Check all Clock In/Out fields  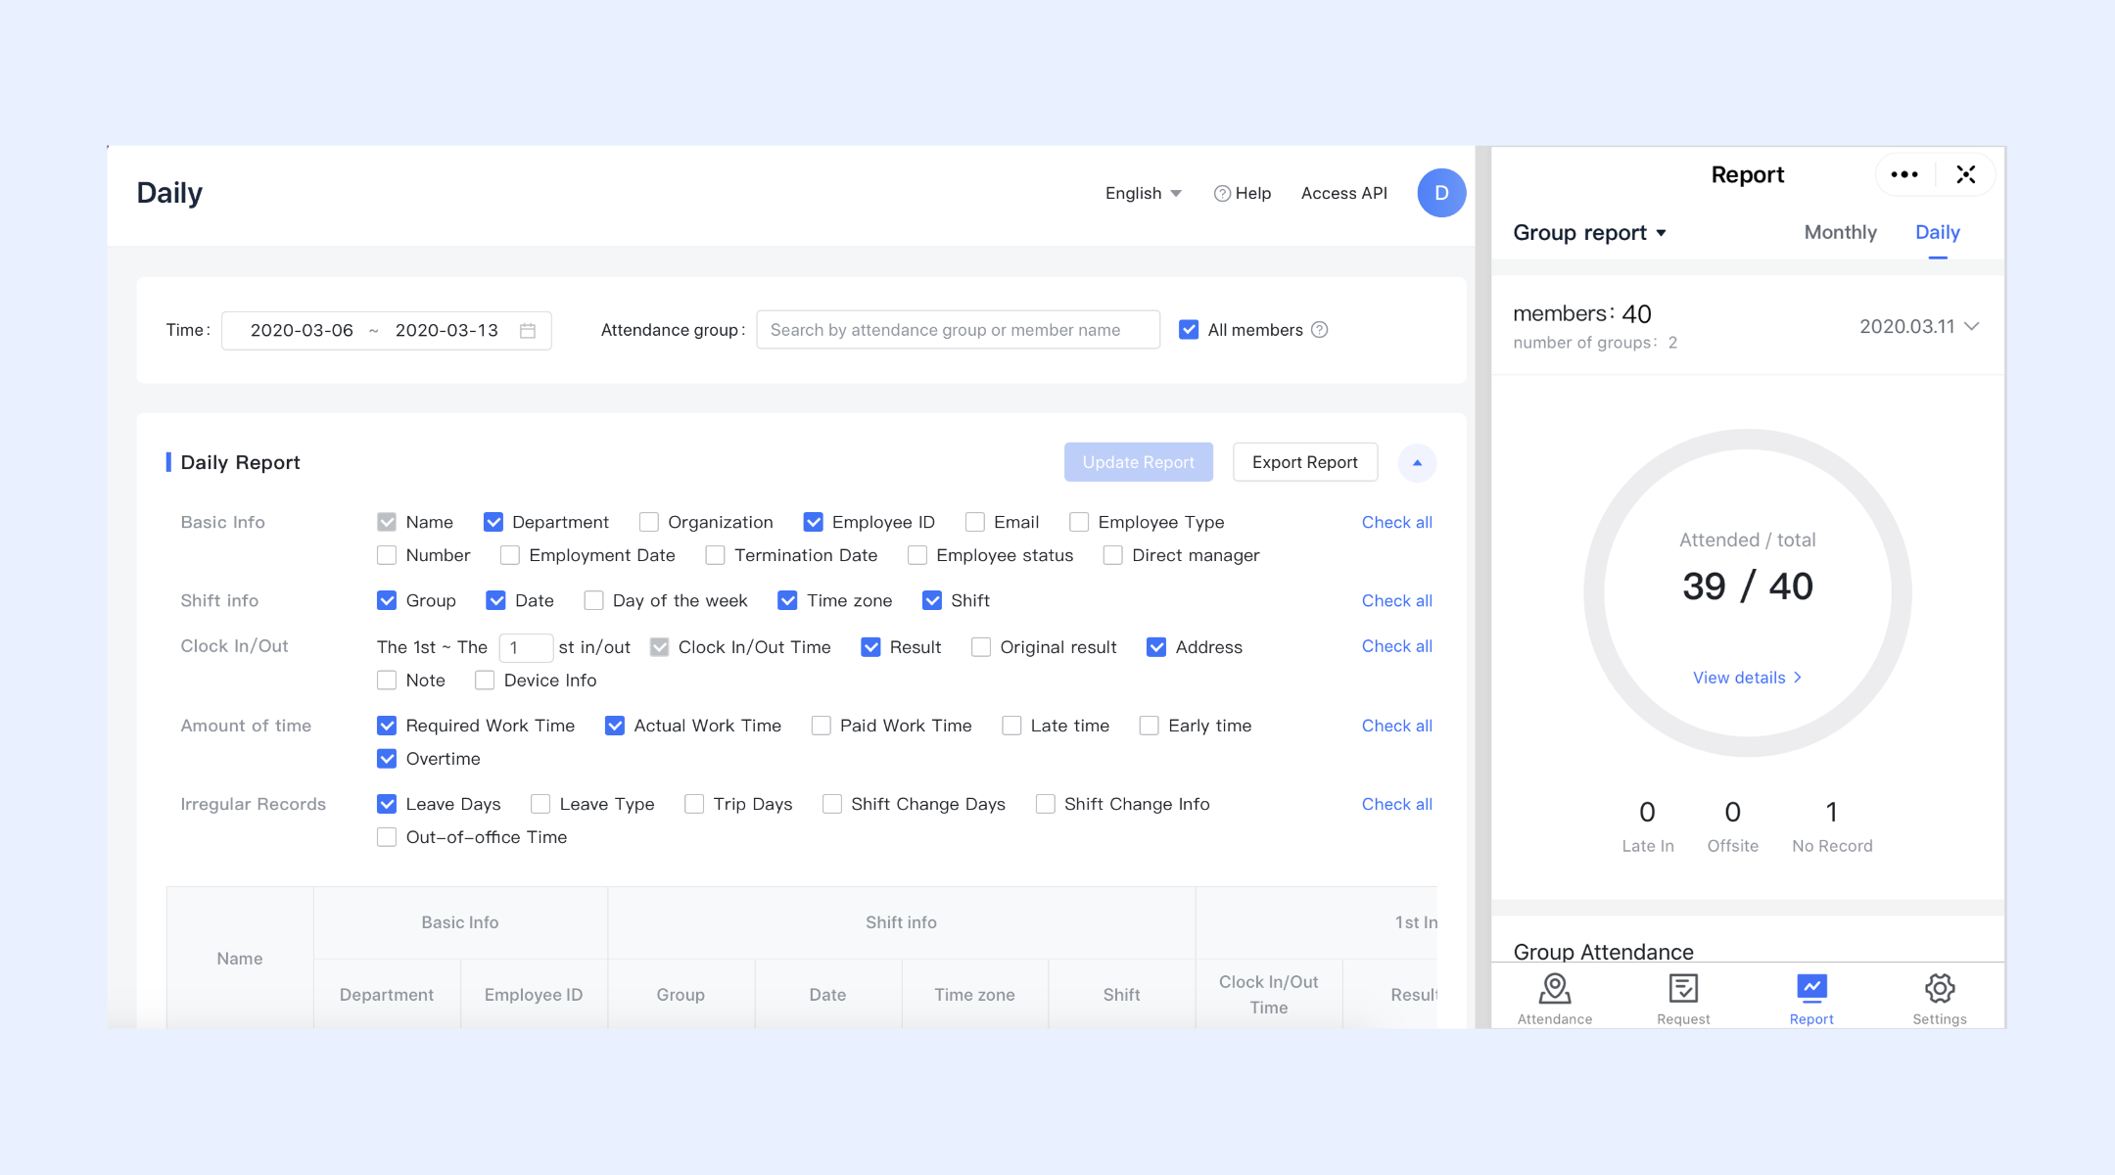[1397, 646]
